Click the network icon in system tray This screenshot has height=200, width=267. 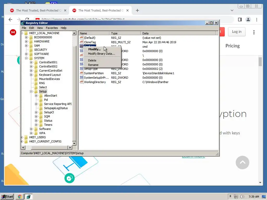(236, 197)
